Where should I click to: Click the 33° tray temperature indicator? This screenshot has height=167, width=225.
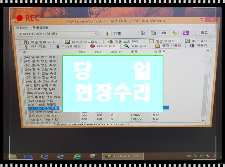tap(189, 156)
